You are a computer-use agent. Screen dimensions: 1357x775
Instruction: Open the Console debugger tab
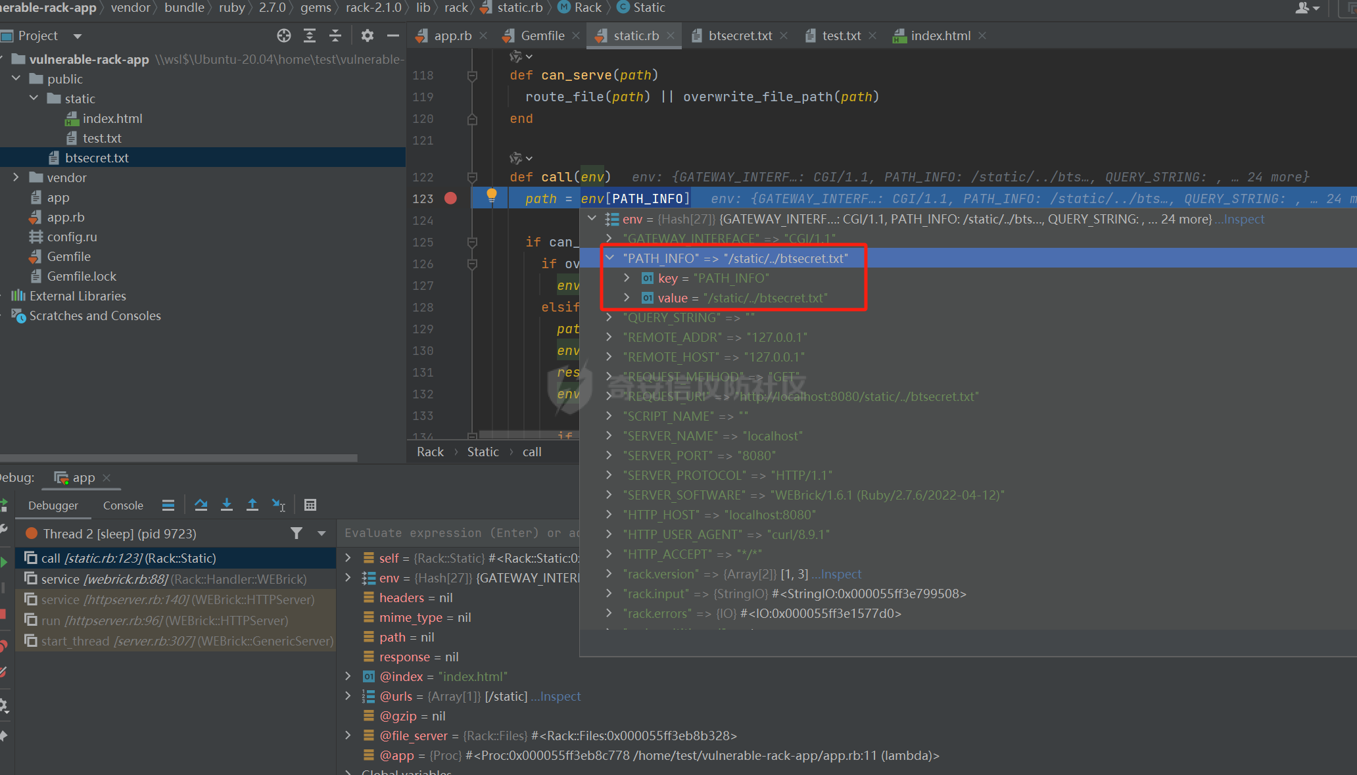(x=123, y=505)
